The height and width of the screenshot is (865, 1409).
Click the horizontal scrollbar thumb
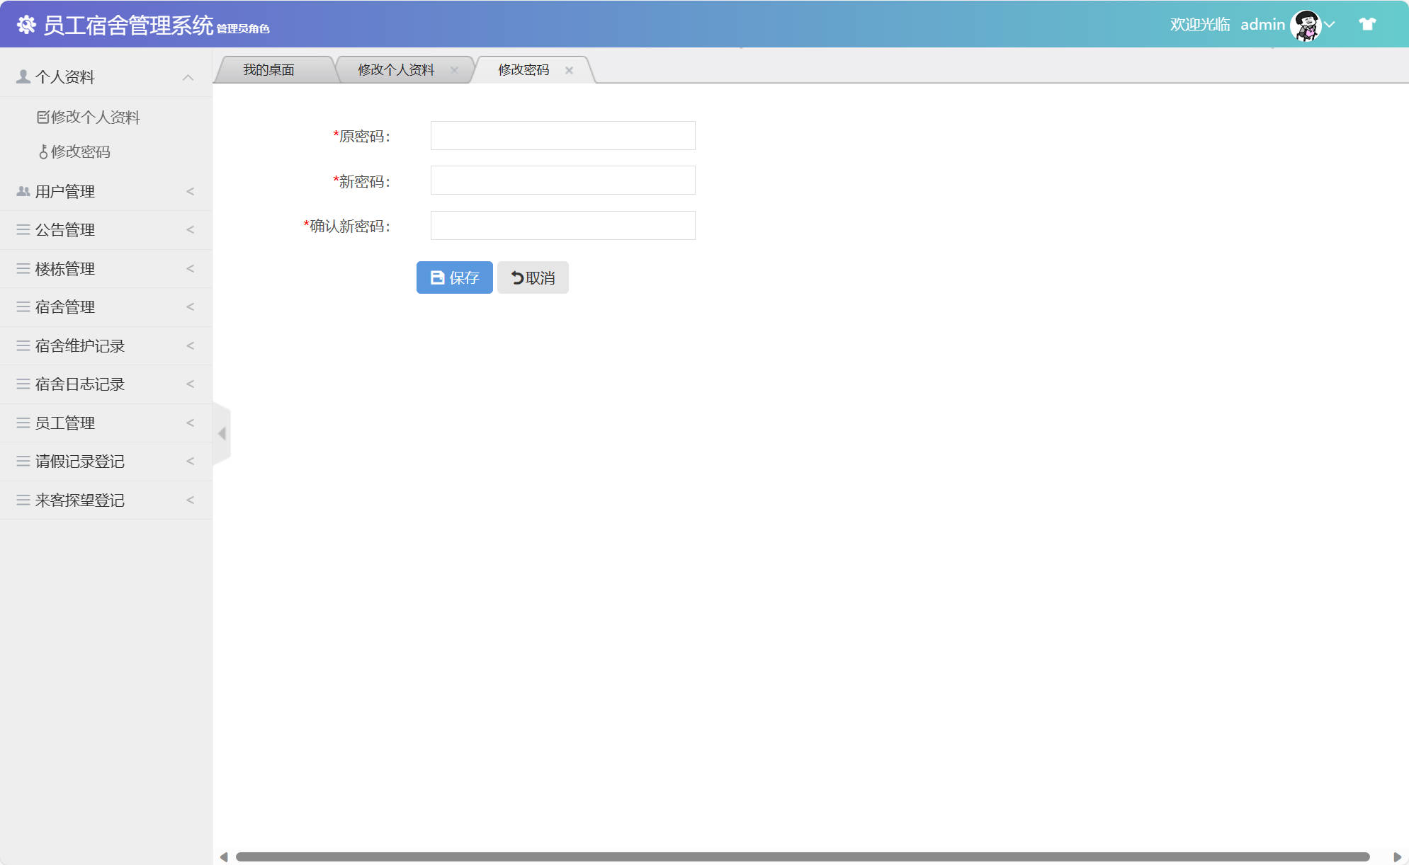tap(802, 857)
